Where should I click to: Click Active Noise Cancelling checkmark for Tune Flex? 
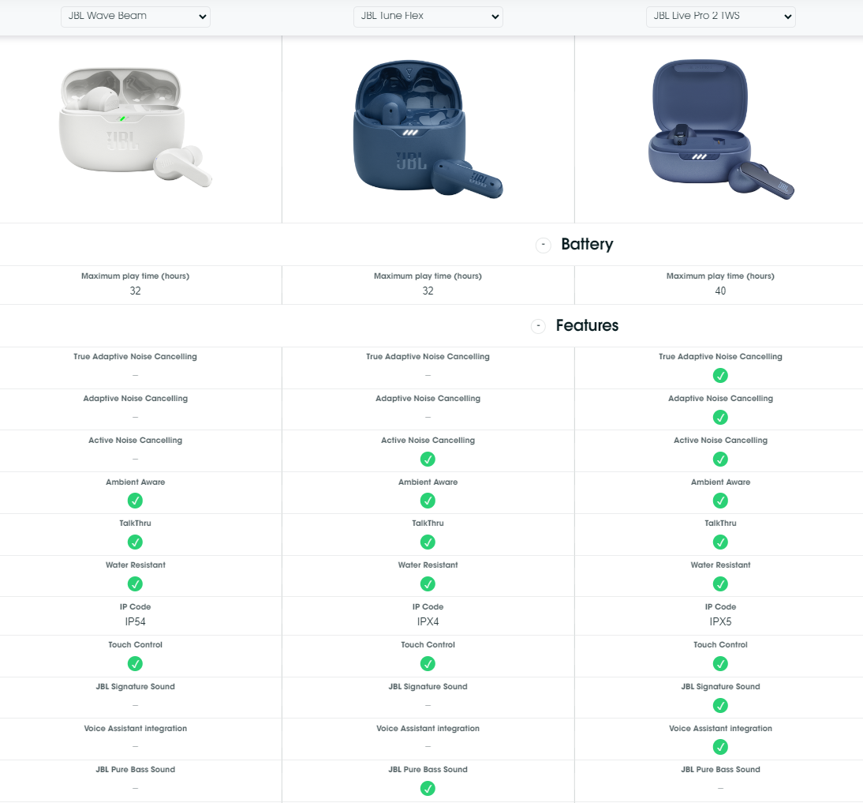point(428,459)
